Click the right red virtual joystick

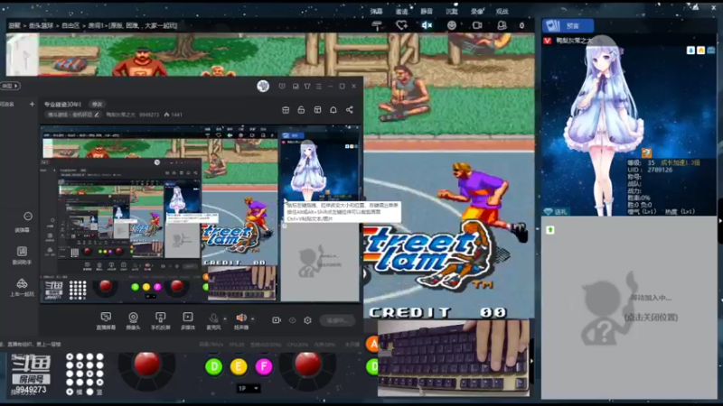click(x=307, y=364)
